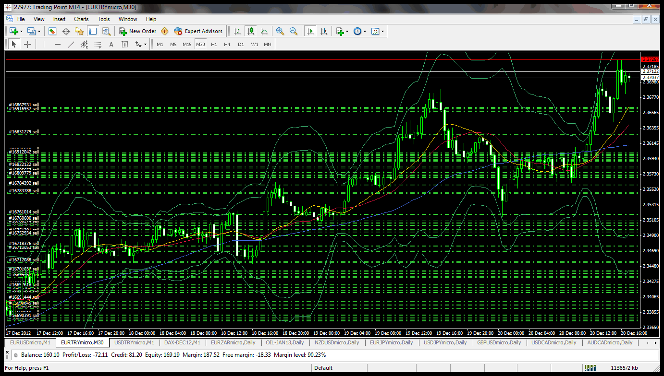Expand the Templates dropdown arrow
Screen dimensions: 664x376
coord(383,31)
